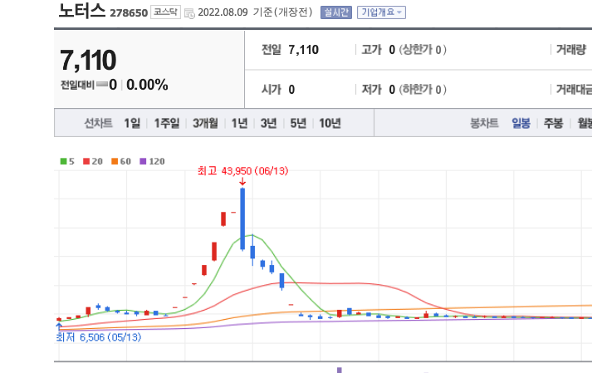This screenshot has height=373, width=592.
Task: Select the 3년 line chart tab
Action: [x=268, y=123]
